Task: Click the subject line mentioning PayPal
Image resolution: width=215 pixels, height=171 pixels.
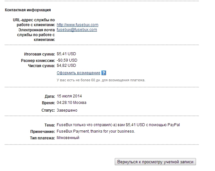Action: pos(118,125)
